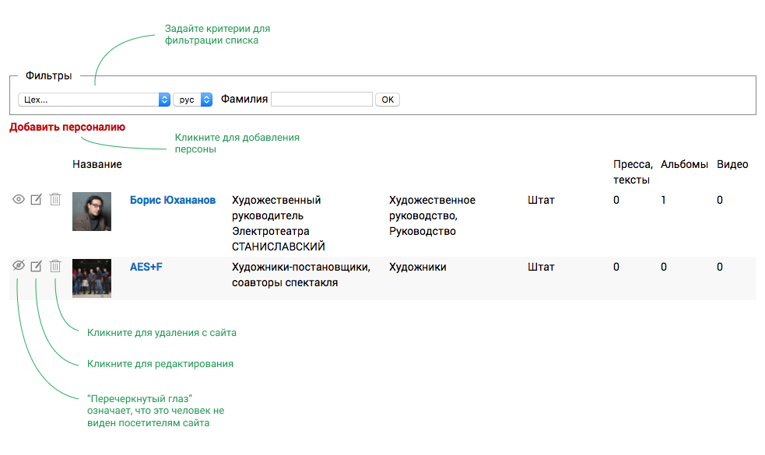Open edit pencil icon for AES+F
The height and width of the screenshot is (455, 765).
(x=37, y=267)
